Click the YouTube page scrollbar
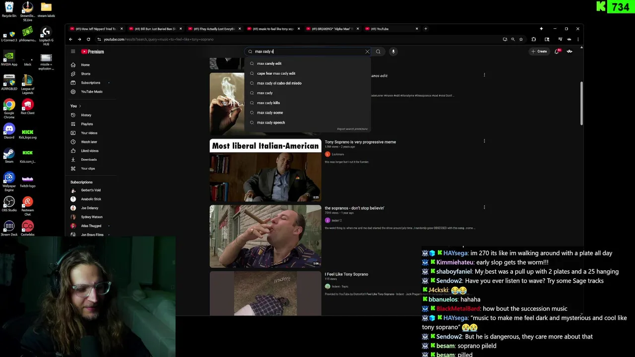The width and height of the screenshot is (635, 357). click(x=582, y=103)
